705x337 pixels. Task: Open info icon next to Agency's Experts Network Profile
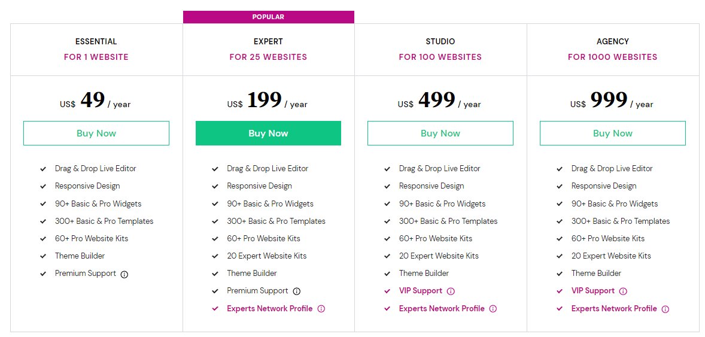(666, 309)
